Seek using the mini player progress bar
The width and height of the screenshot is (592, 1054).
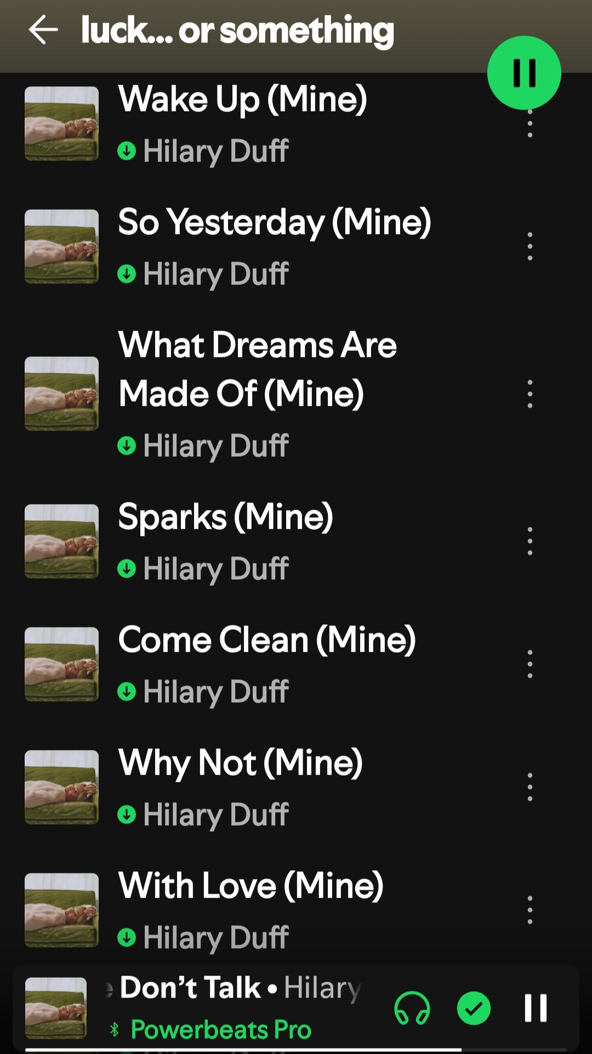pos(296,1050)
